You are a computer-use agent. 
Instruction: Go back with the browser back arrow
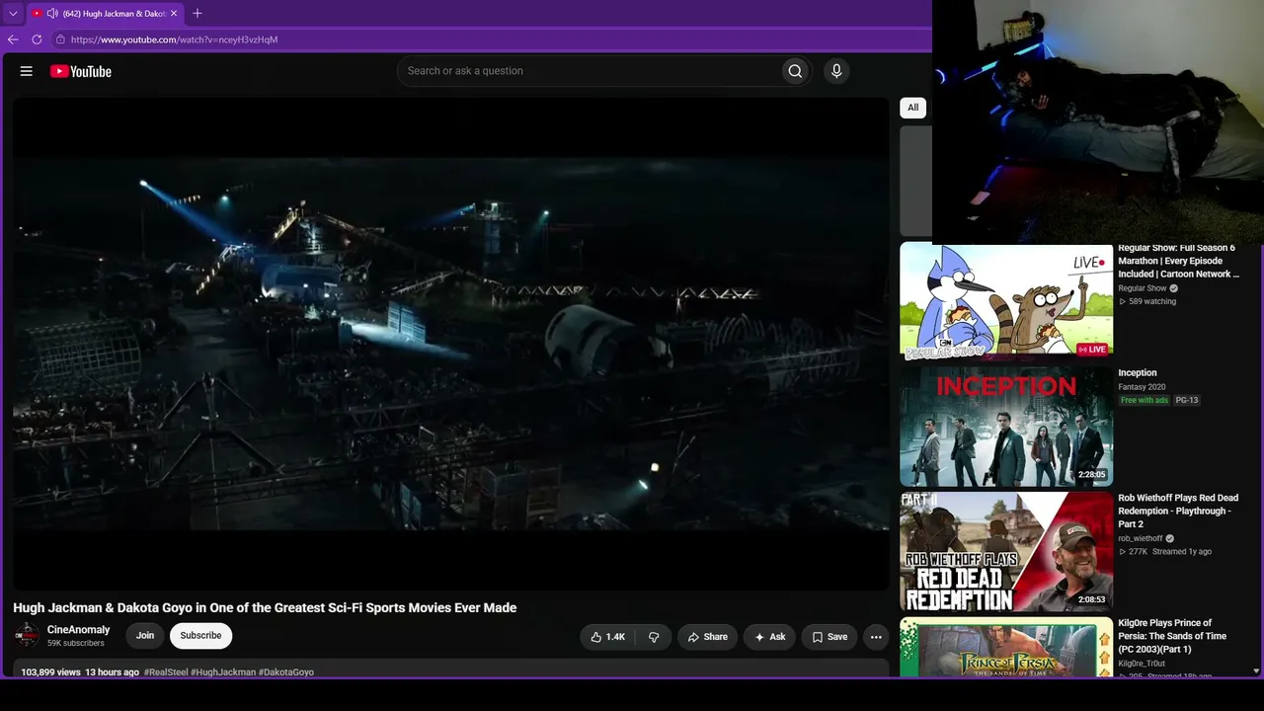[13, 39]
